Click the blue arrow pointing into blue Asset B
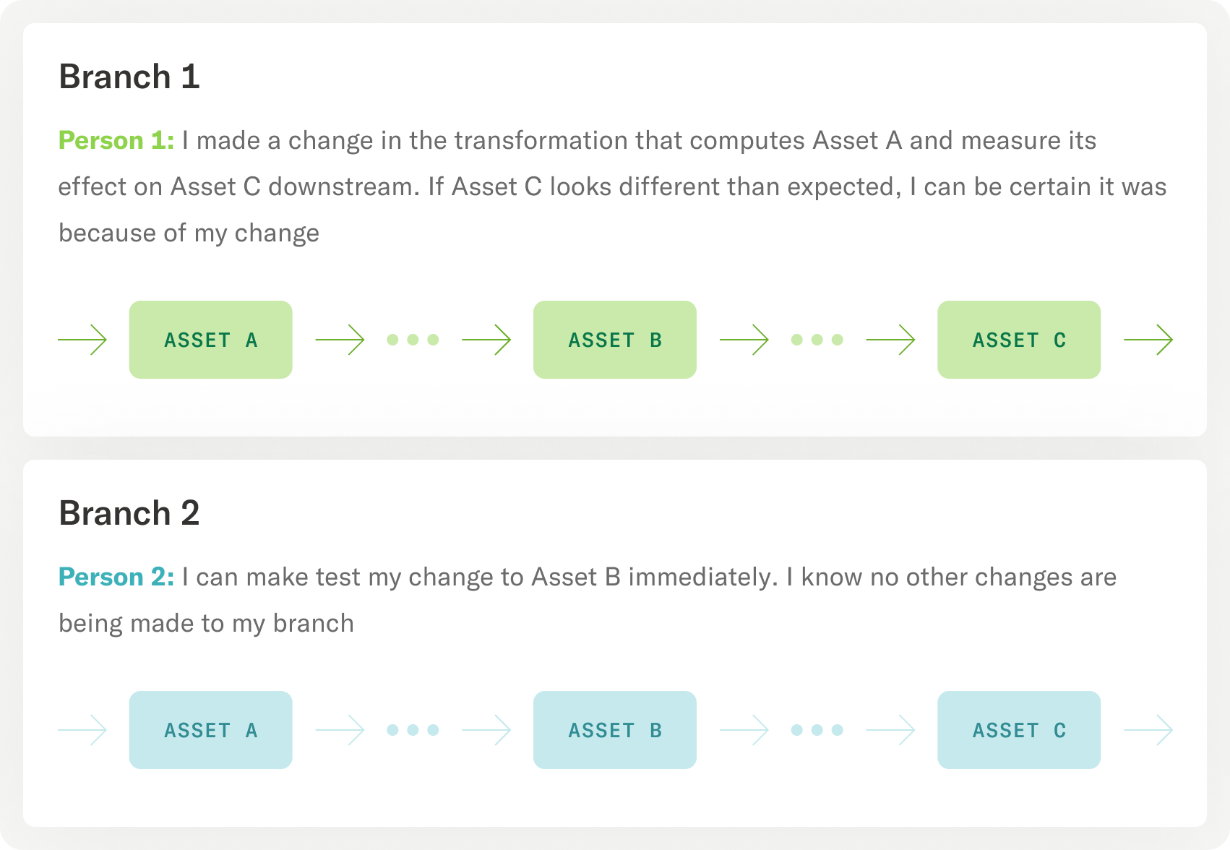The width and height of the screenshot is (1230, 850). point(486,730)
